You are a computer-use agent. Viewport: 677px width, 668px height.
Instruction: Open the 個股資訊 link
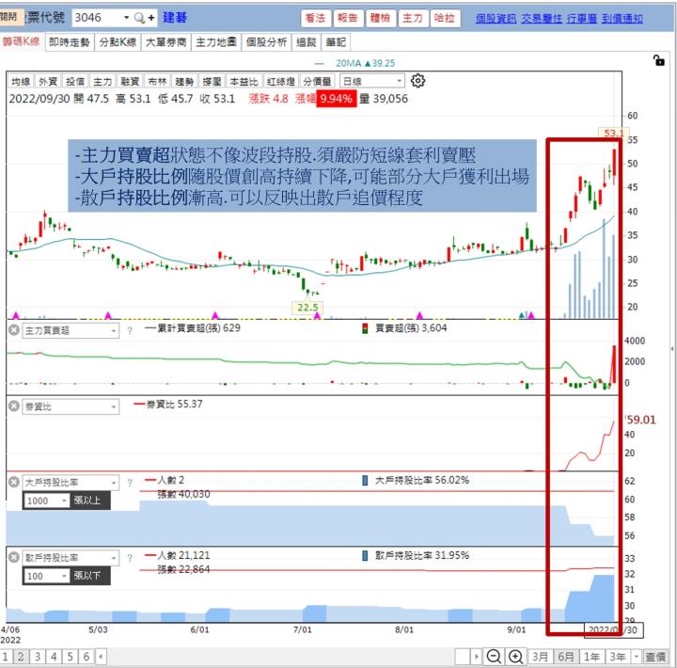click(496, 19)
